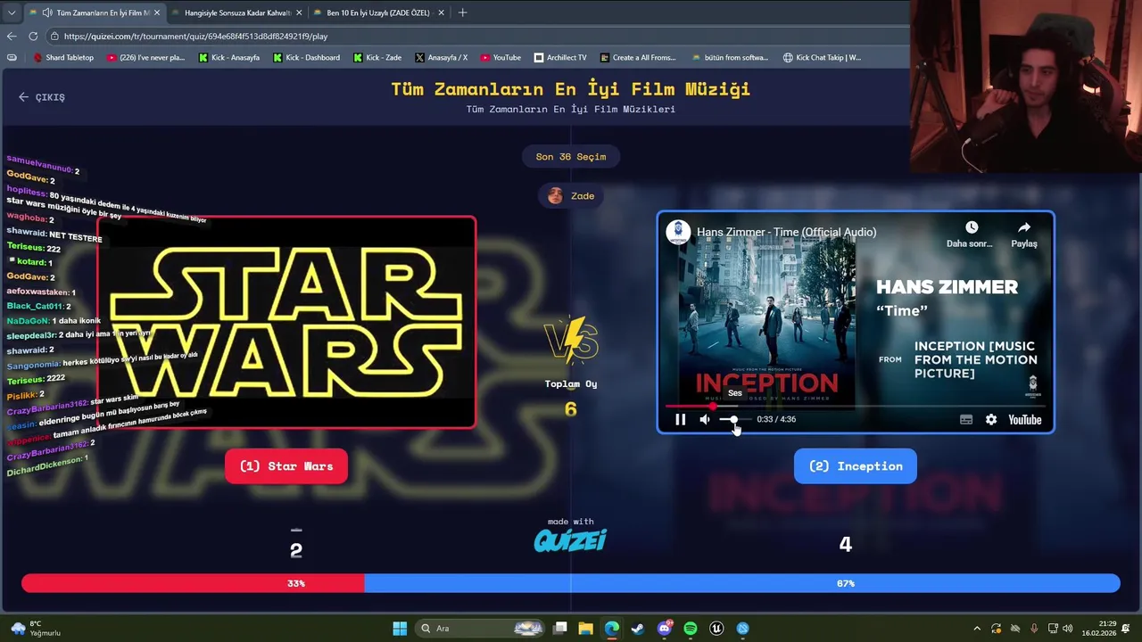1142x642 pixels.
Task: Open the Kick - Anasayfa bookmark
Action: [x=229, y=57]
